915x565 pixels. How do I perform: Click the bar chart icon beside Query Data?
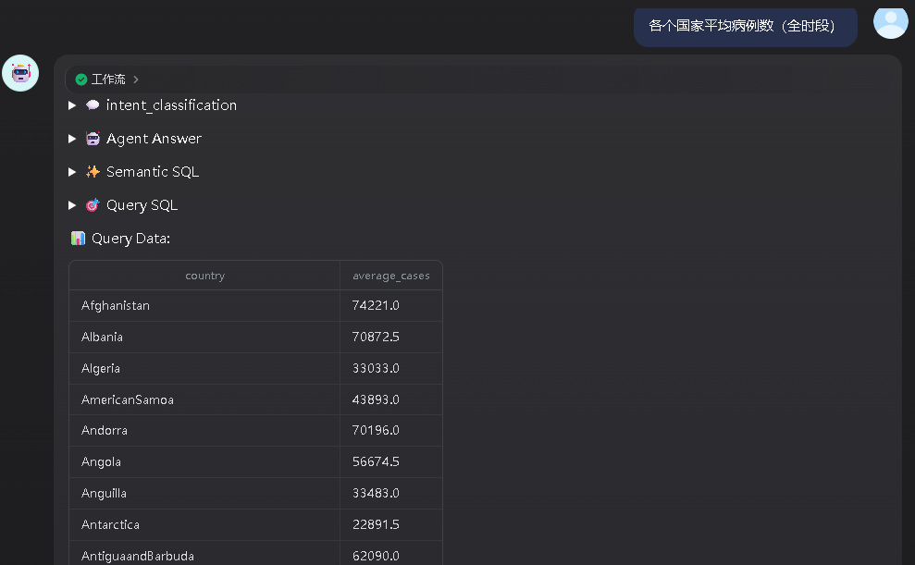point(79,238)
